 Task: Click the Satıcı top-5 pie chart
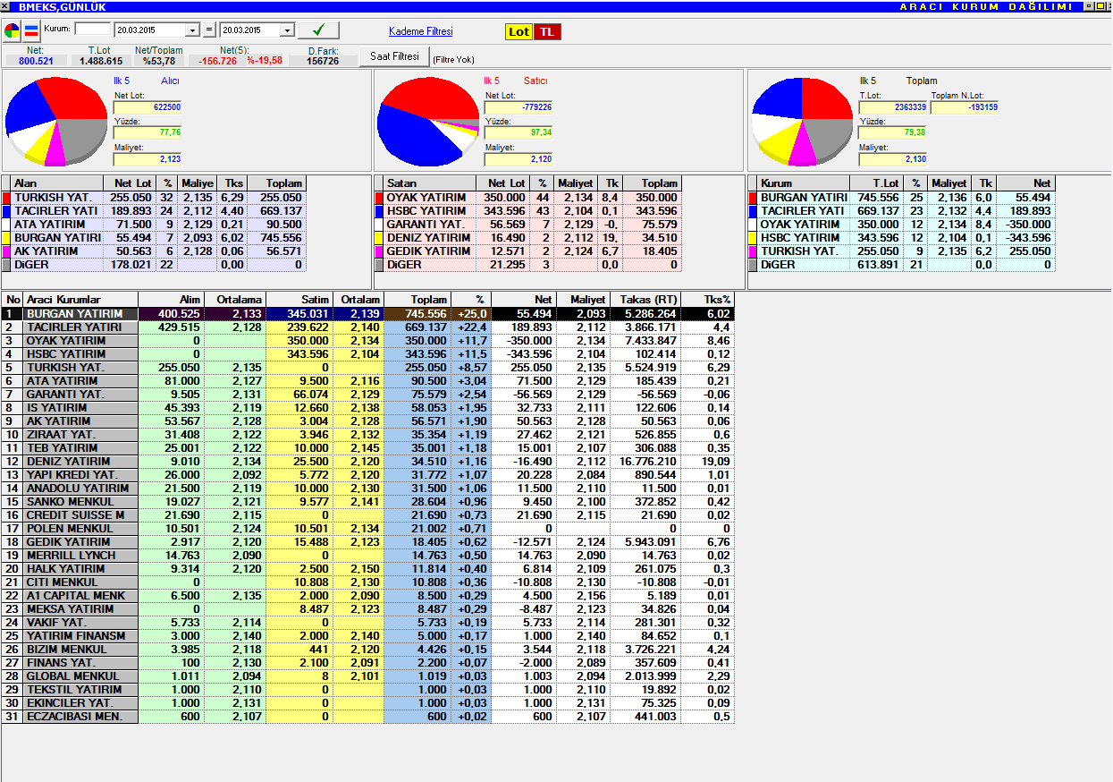tap(427, 121)
